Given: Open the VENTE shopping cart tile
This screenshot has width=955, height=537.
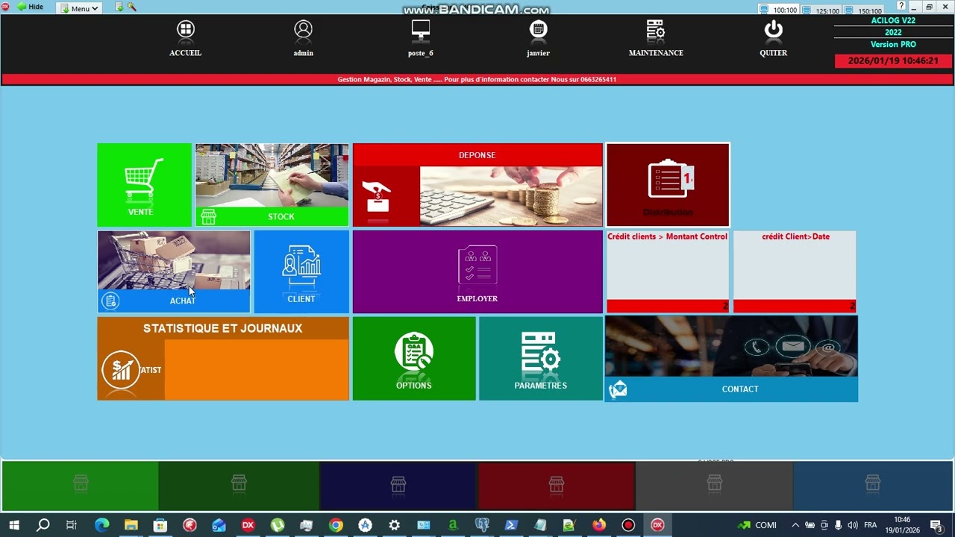Looking at the screenshot, I should [x=144, y=185].
